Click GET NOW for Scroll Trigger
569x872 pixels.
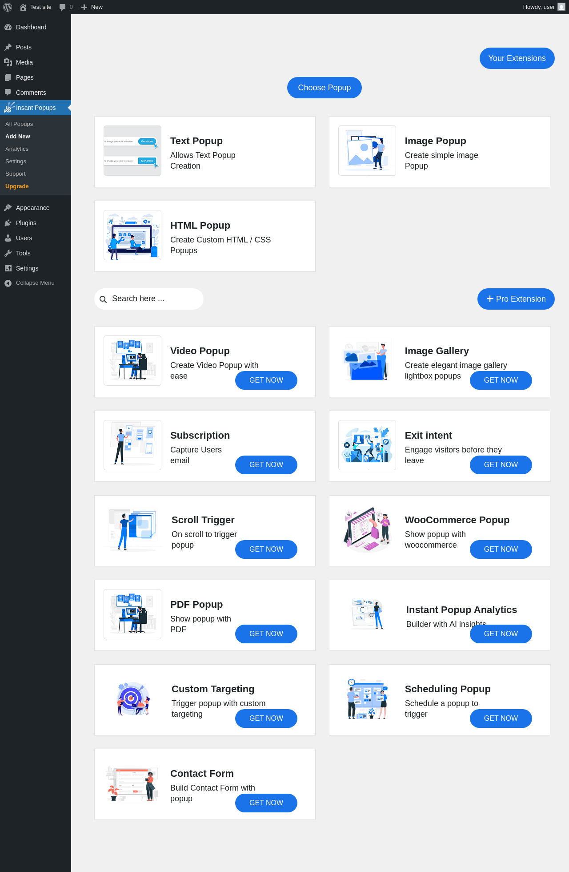pos(266,549)
